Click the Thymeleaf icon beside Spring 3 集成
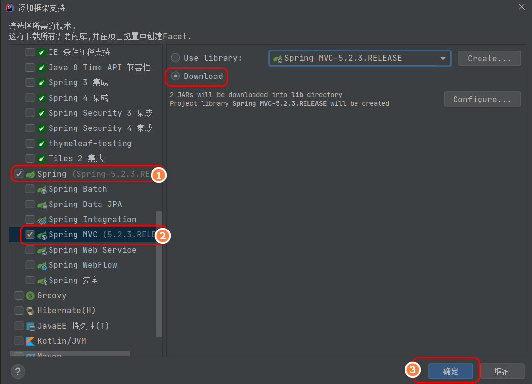 pos(42,82)
